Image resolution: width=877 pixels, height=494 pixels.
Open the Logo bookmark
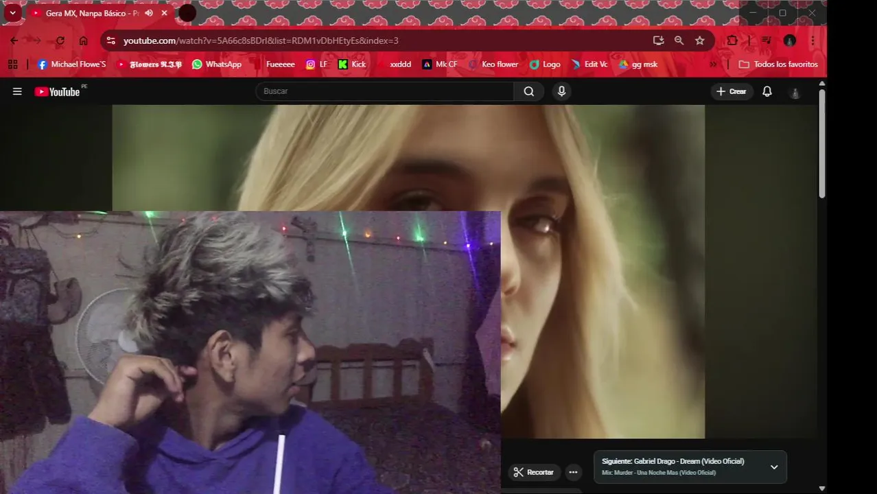point(545,64)
